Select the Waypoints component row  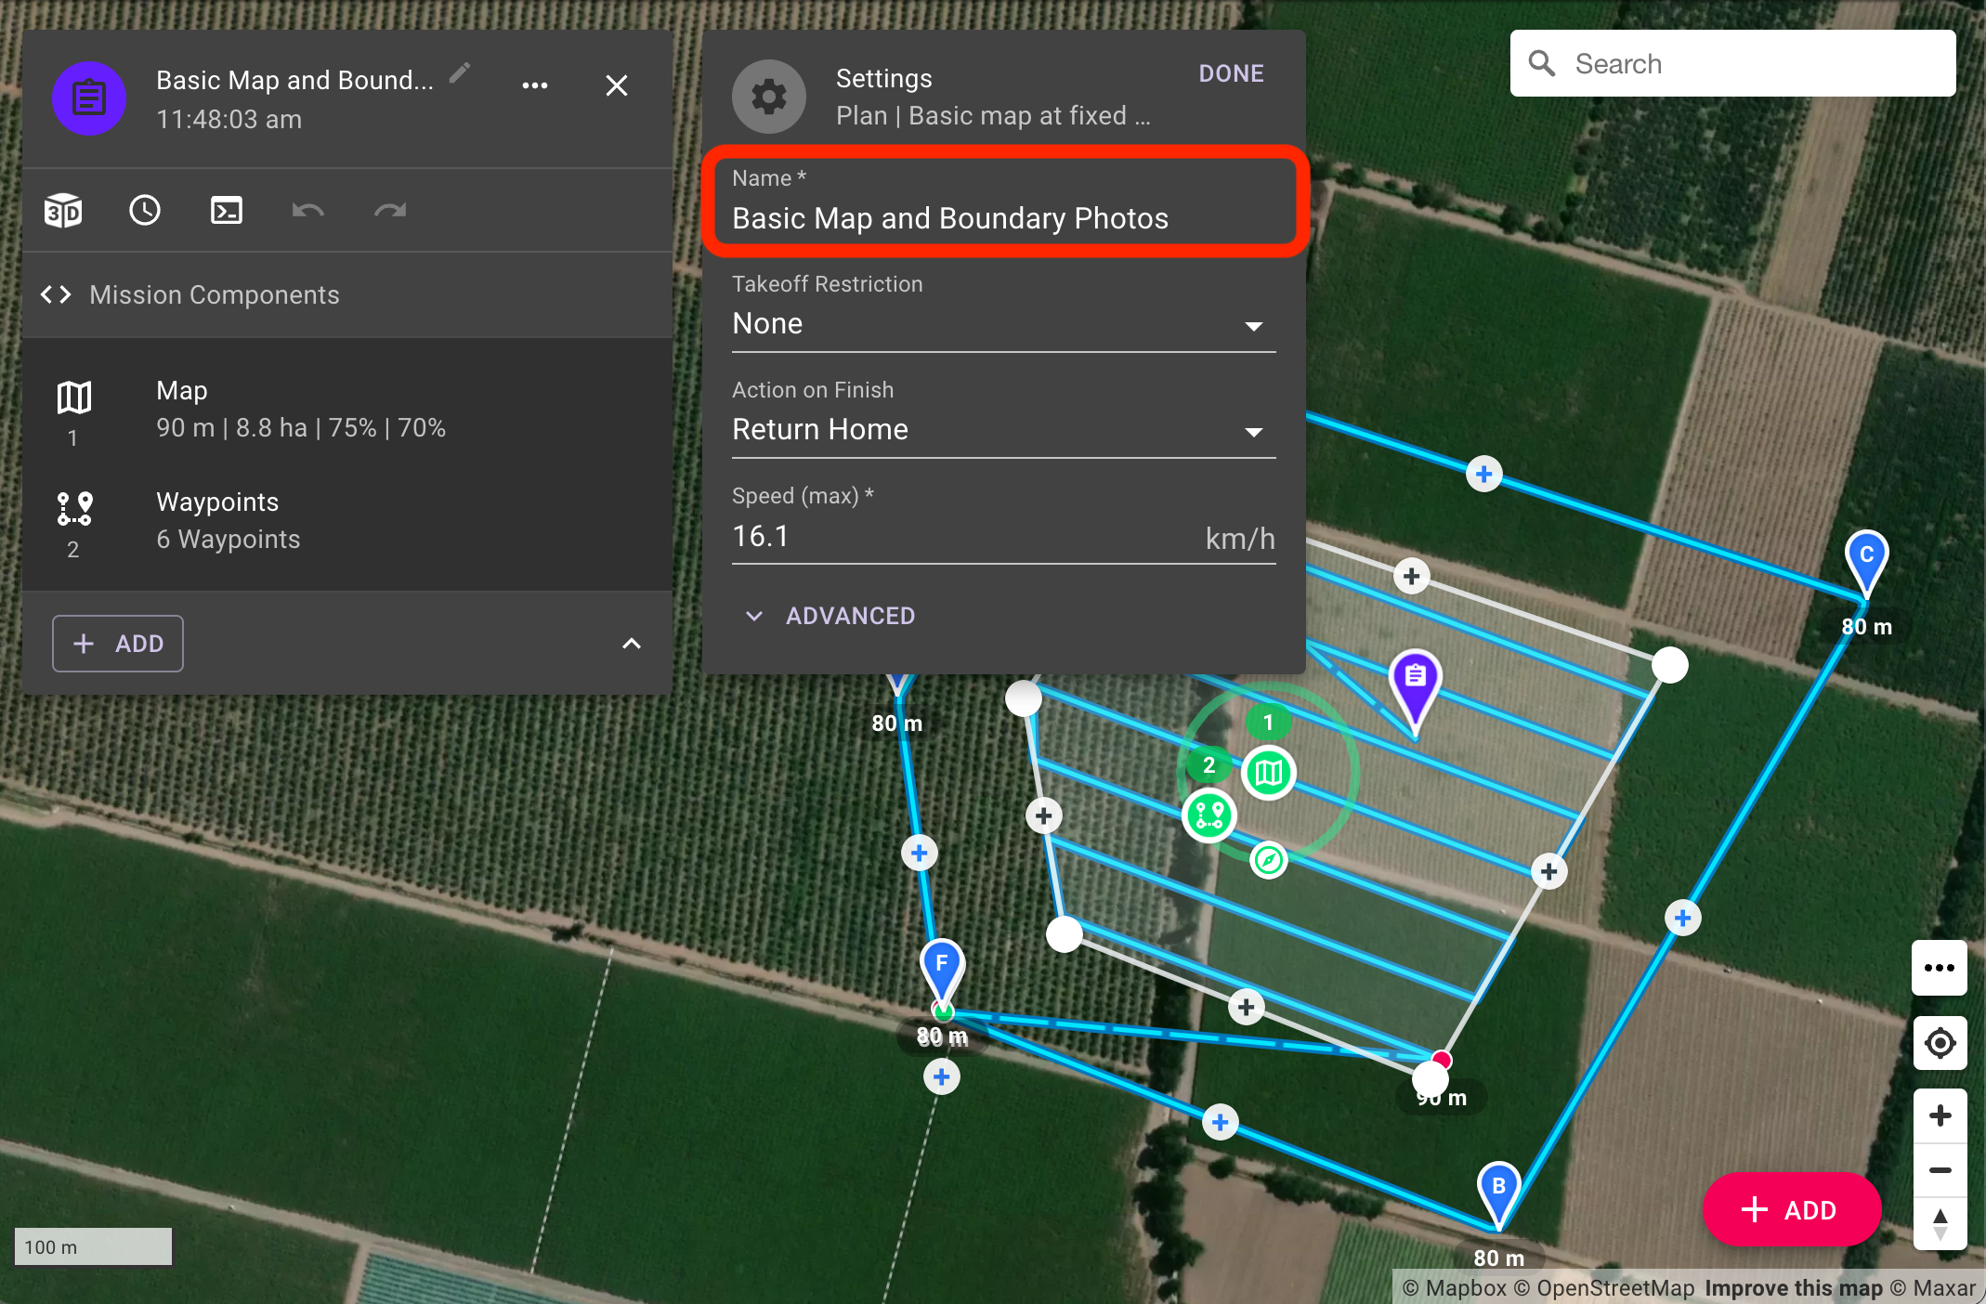click(x=347, y=522)
